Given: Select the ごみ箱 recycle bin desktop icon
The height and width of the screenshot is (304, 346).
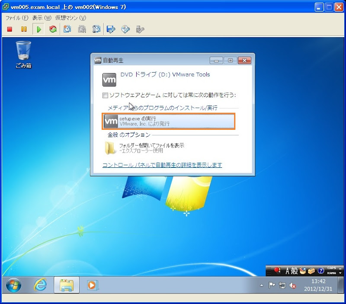Looking at the screenshot, I should 23,54.
